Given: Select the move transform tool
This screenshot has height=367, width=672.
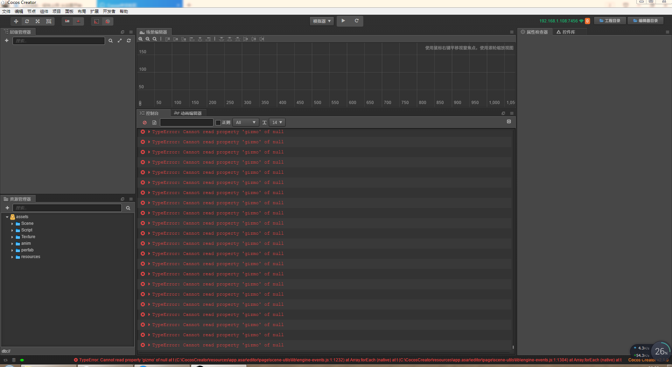Looking at the screenshot, I should (16, 21).
